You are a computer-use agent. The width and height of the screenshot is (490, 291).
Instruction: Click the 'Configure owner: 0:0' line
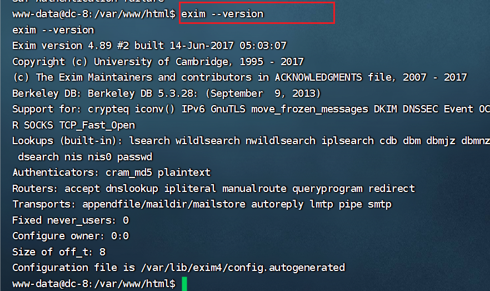(x=71, y=236)
